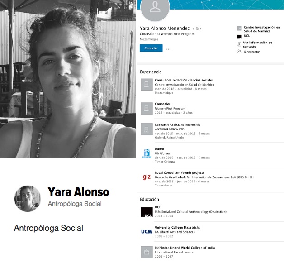Click the small circular Yara Alonso avatar
Image resolution: width=284 pixels, height=263 pixels.
click(x=28, y=198)
